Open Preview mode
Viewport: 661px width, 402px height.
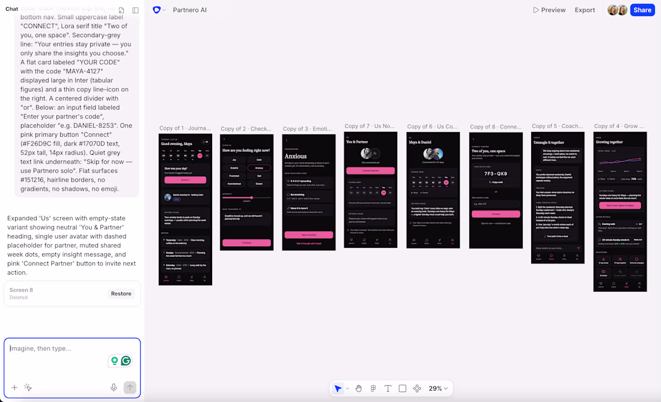pyautogui.click(x=549, y=10)
